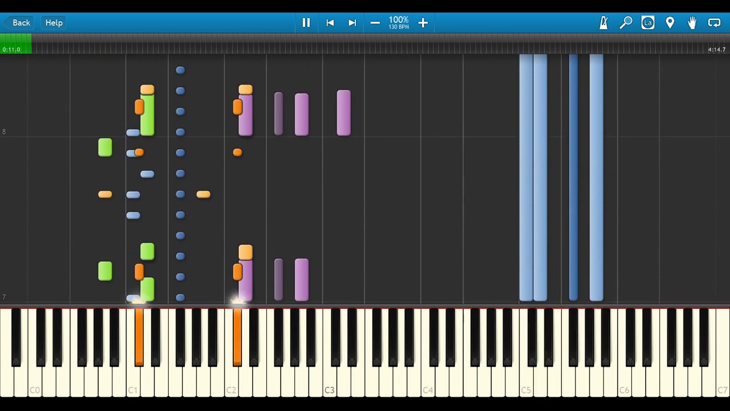730x411 pixels.
Task: Click the highlighted orange black key near C1
Action: click(139, 337)
